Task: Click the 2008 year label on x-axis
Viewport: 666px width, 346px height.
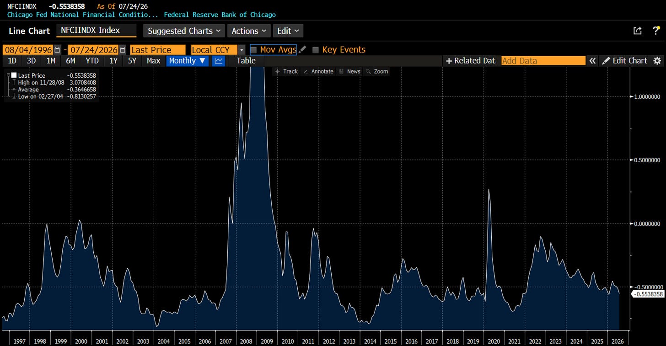Action: pos(246,341)
